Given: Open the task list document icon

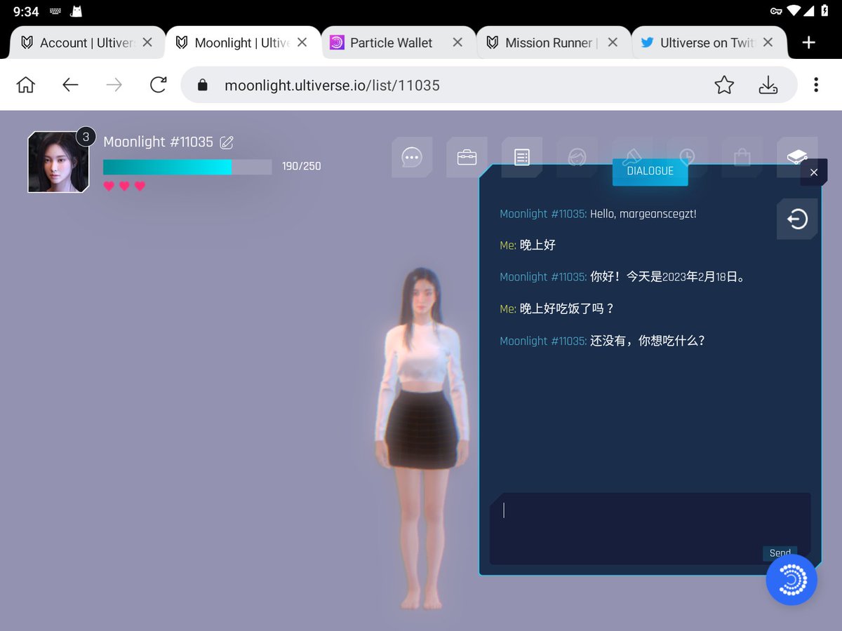Looking at the screenshot, I should pos(522,157).
